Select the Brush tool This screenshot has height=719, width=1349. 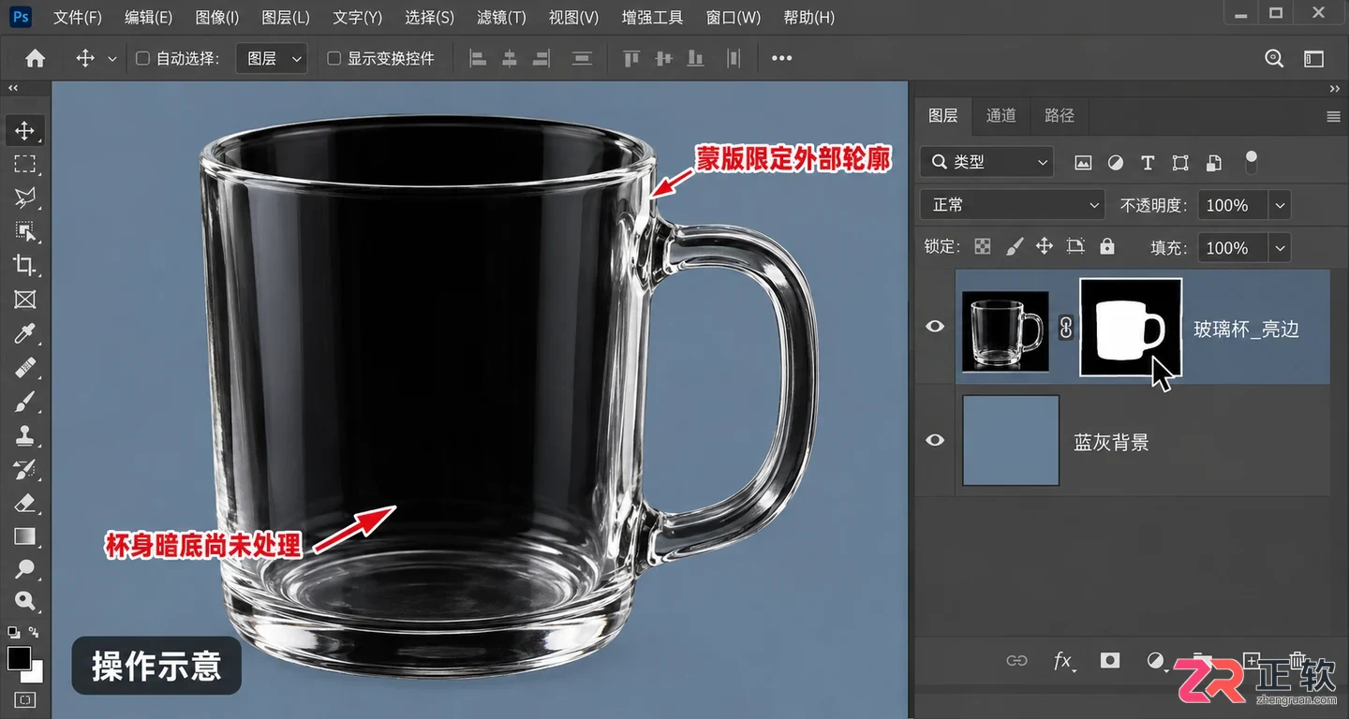(25, 403)
